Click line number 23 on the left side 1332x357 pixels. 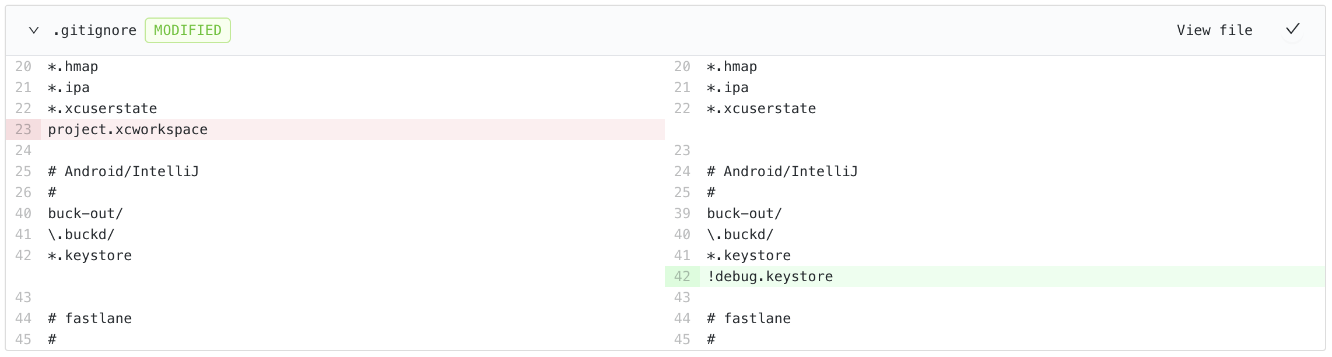click(23, 129)
